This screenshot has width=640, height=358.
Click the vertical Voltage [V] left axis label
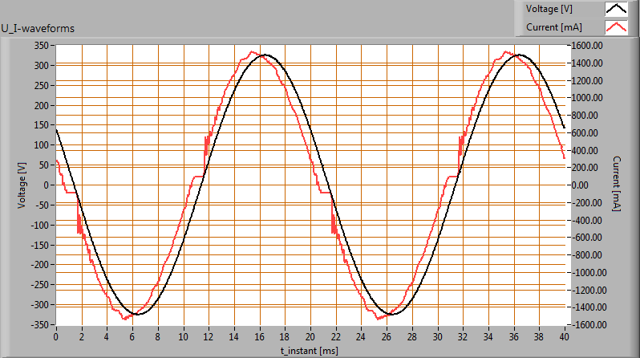22,185
